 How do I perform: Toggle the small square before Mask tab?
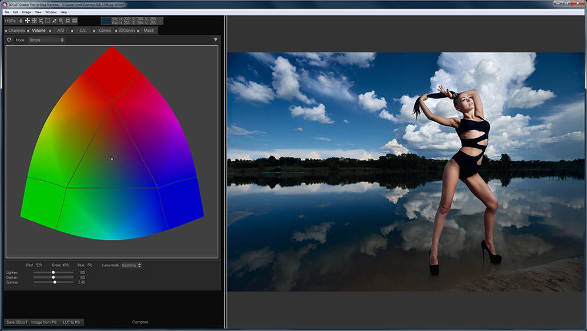139,31
